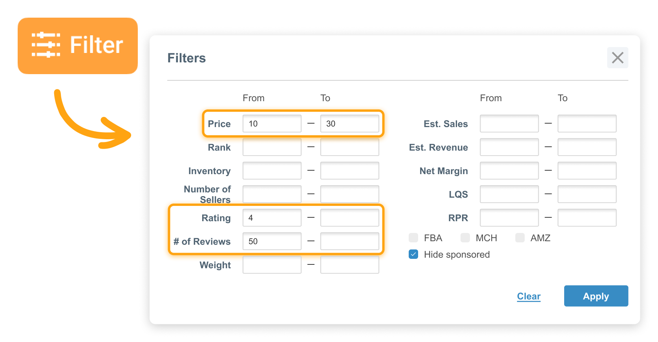The width and height of the screenshot is (658, 342).
Task: Enable the FBA checkbox
Action: [x=413, y=238]
